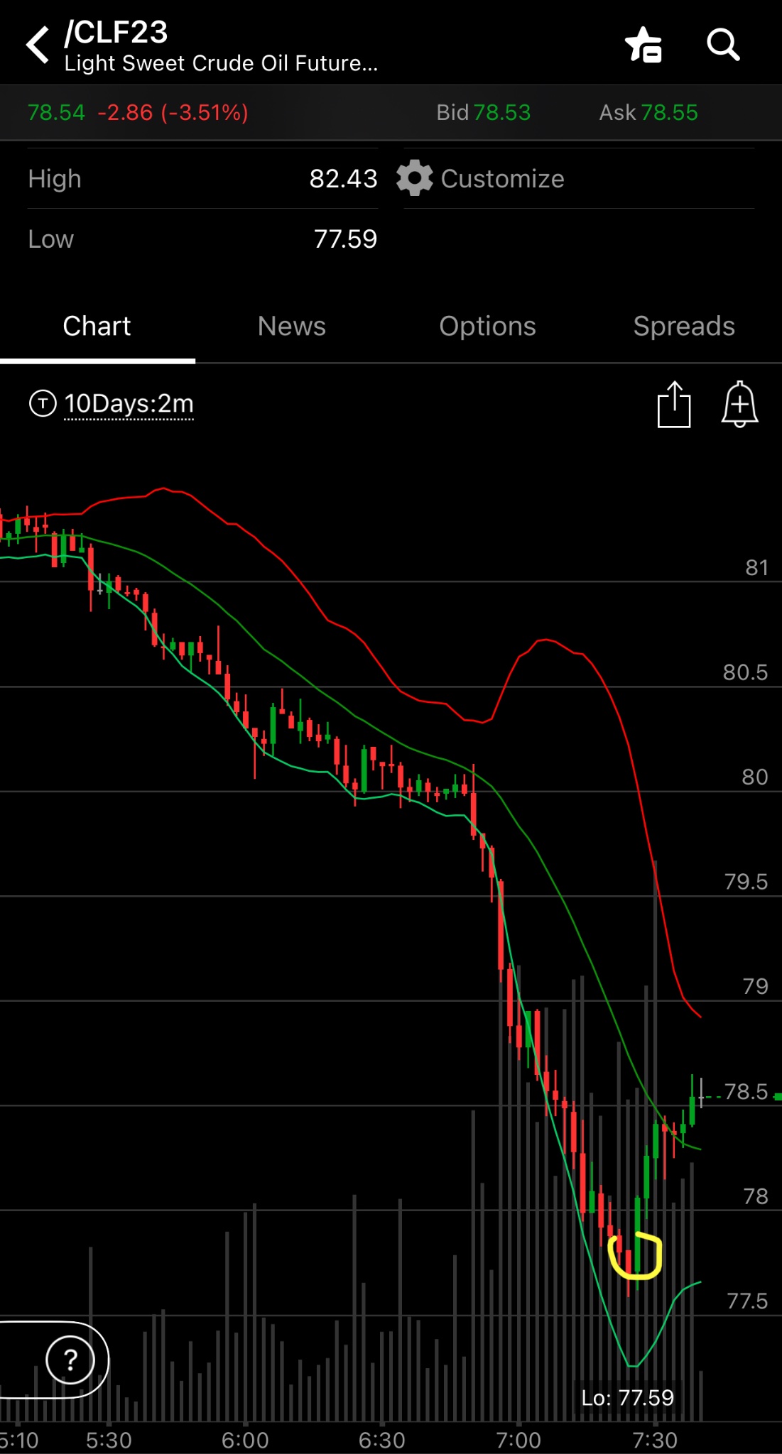The image size is (782, 1454).
Task: Switch to the Chart tab
Action: click(x=97, y=327)
